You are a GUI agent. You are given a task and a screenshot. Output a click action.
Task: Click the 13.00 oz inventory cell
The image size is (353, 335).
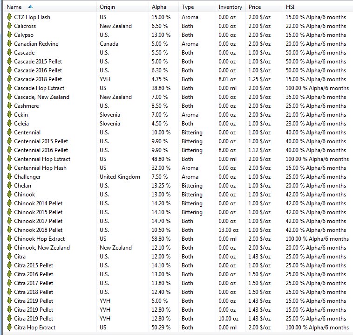(228, 230)
